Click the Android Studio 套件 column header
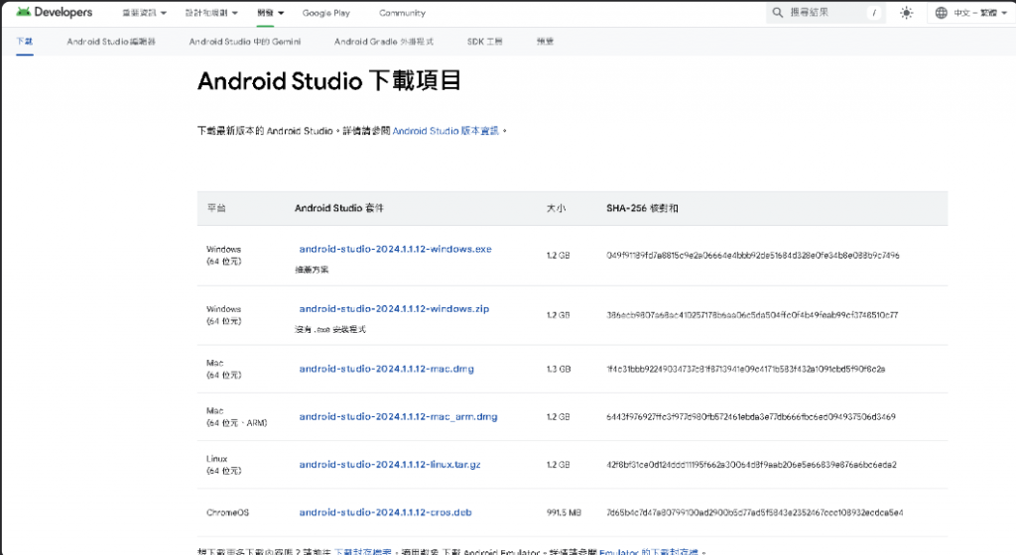Image resolution: width=1016 pixels, height=555 pixels. point(339,208)
